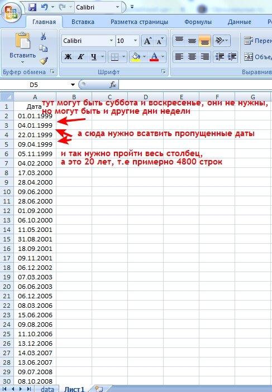Cut selection with the scissors icon
Image resolution: width=272 pixels, height=392 pixels.
[44, 36]
